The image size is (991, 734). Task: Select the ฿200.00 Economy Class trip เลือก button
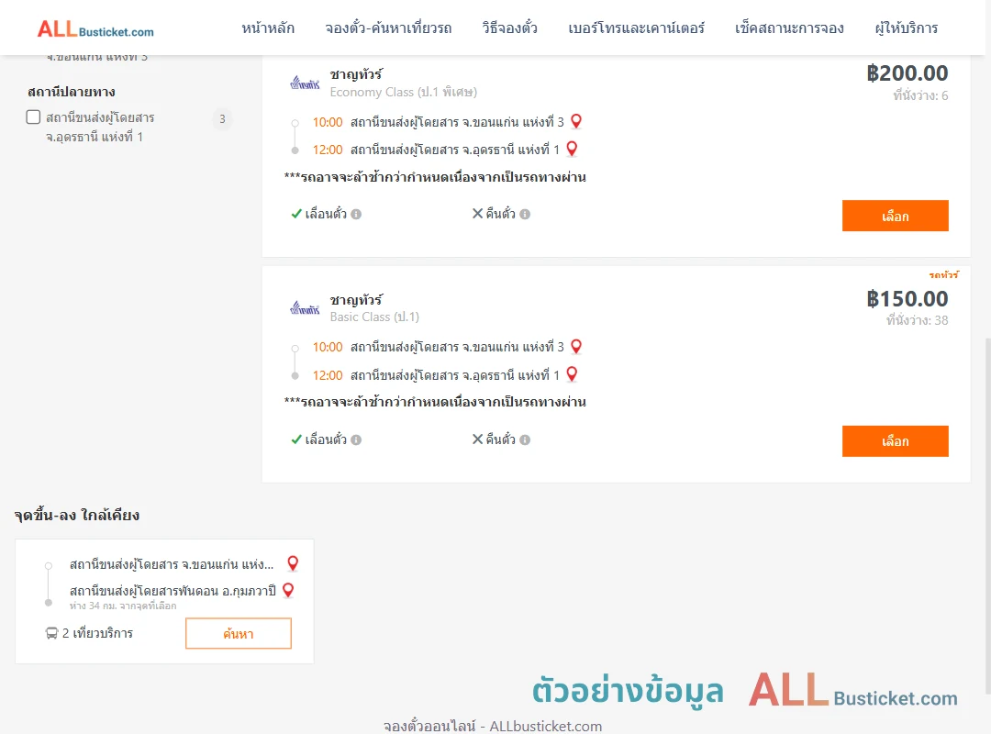click(895, 216)
